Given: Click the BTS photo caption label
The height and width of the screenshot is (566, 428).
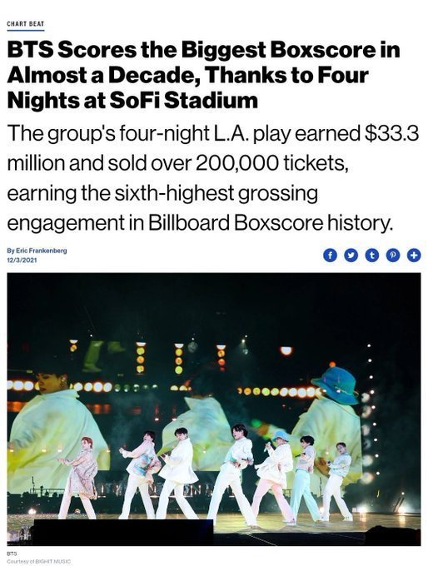Looking at the screenshot, I should click(x=12, y=554).
